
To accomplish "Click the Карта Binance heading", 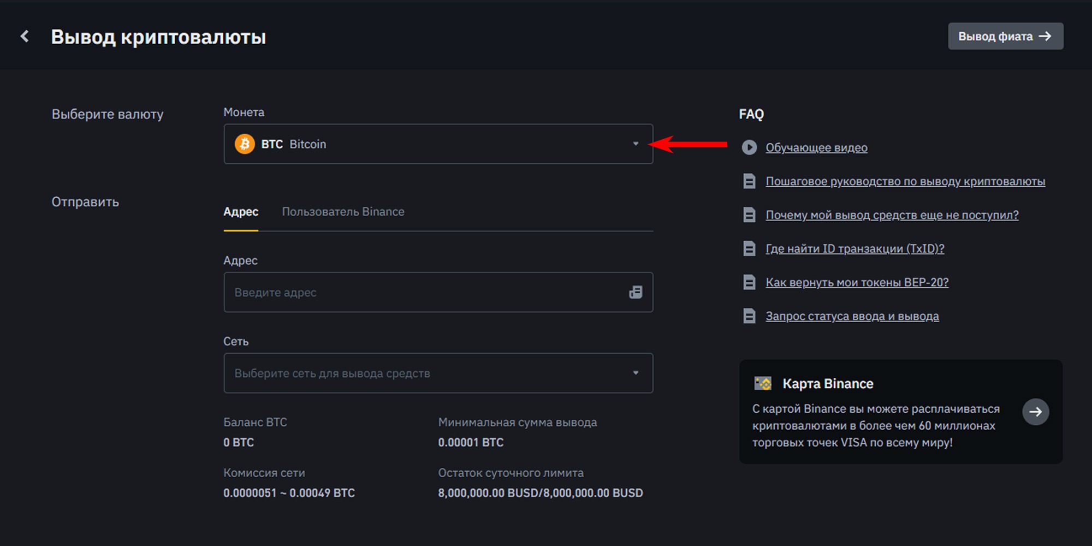I will coord(828,384).
